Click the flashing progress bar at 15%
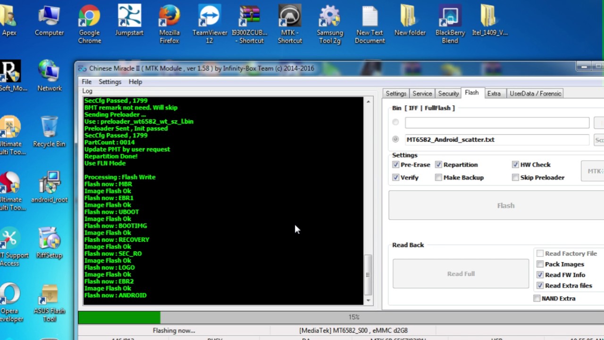This screenshot has height=340, width=604. (341, 317)
